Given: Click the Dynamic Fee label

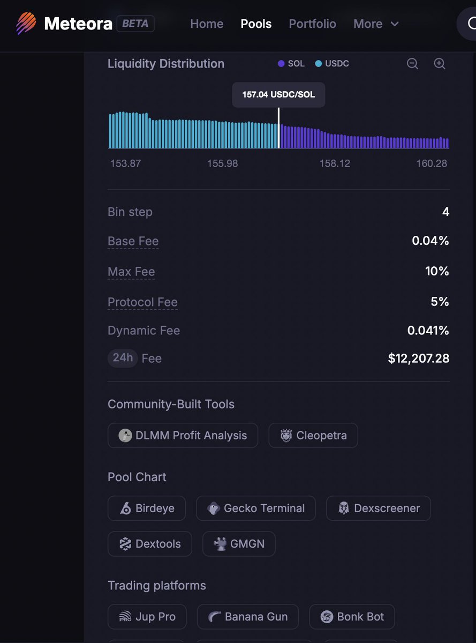Looking at the screenshot, I should click(144, 331).
